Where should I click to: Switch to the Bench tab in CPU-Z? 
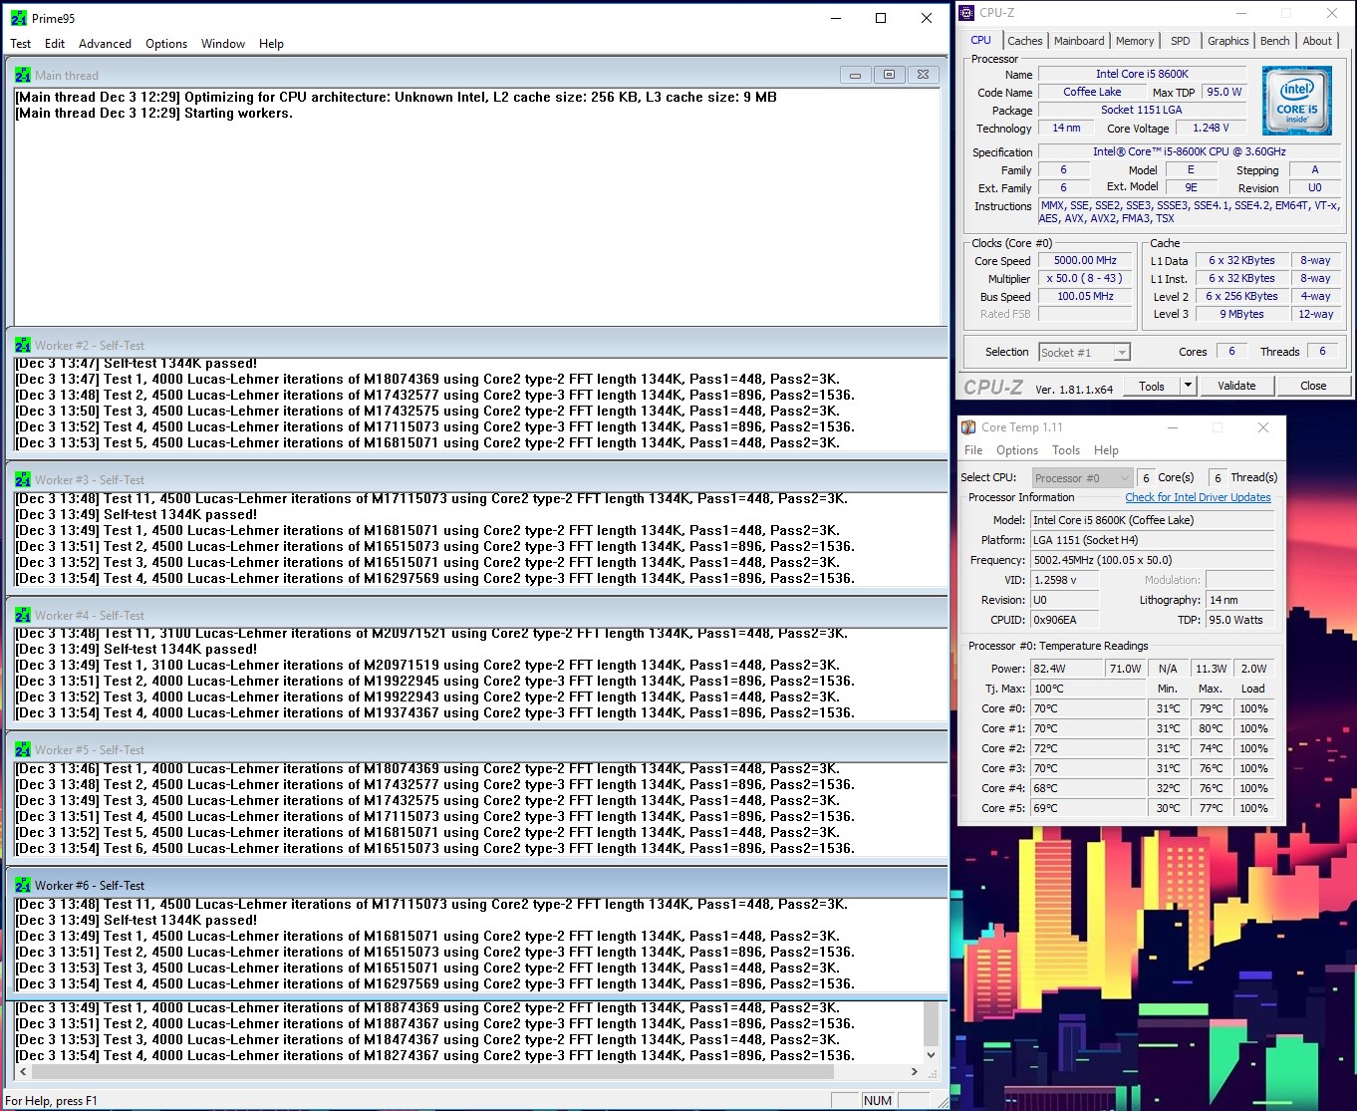click(x=1274, y=41)
